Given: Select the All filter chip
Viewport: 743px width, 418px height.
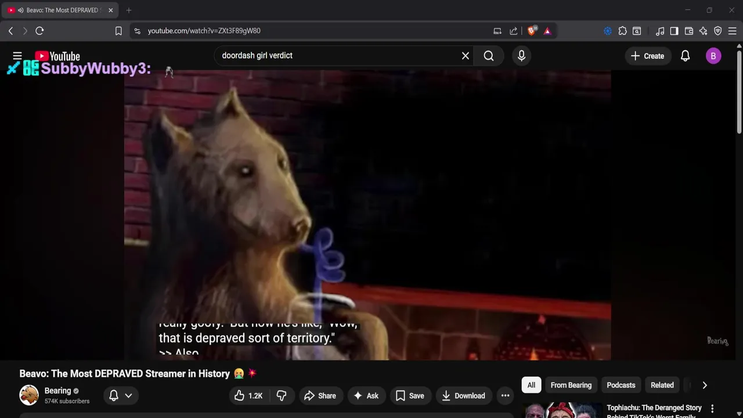Looking at the screenshot, I should point(531,385).
